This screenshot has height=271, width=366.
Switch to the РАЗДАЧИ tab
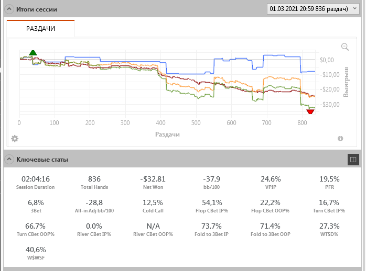41,29
